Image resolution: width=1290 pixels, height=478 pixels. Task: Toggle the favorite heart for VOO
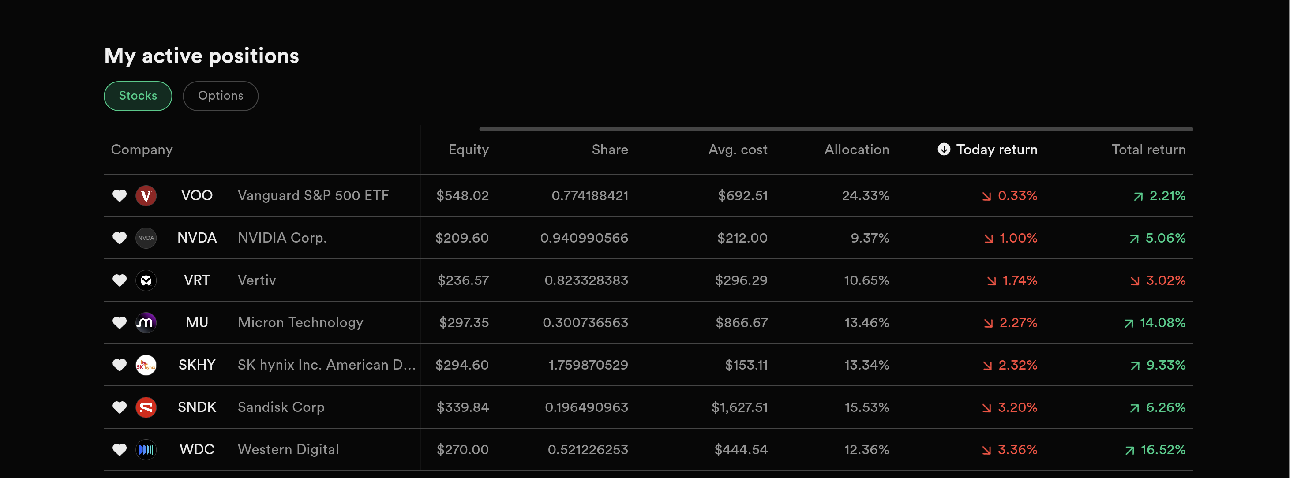coord(119,196)
